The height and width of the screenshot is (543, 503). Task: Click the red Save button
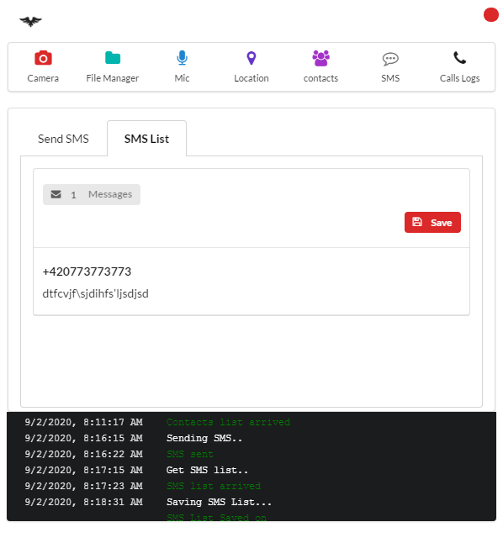click(432, 222)
